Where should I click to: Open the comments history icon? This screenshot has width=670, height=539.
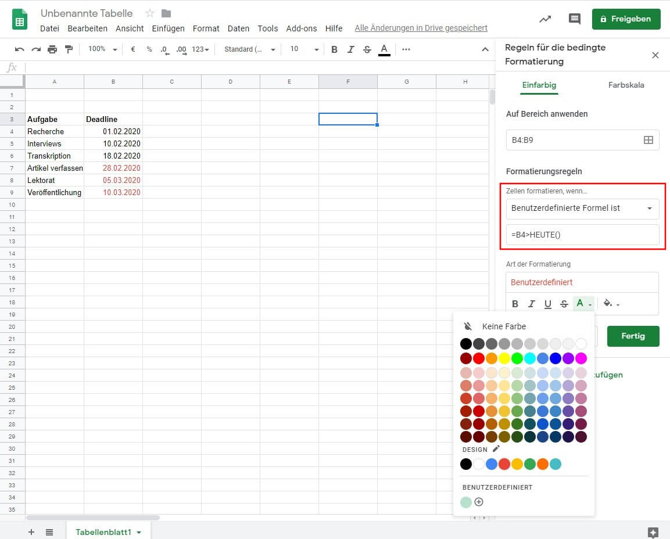(x=574, y=19)
